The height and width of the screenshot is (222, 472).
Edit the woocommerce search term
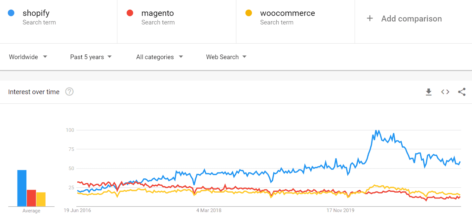coord(287,13)
